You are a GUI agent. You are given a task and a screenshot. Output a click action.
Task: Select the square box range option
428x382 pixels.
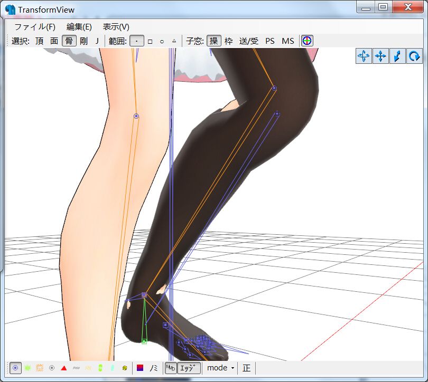coord(150,41)
